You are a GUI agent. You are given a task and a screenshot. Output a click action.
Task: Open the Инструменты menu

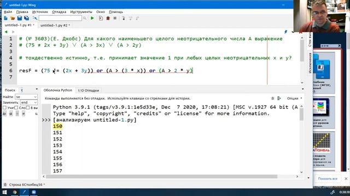[x=81, y=12]
